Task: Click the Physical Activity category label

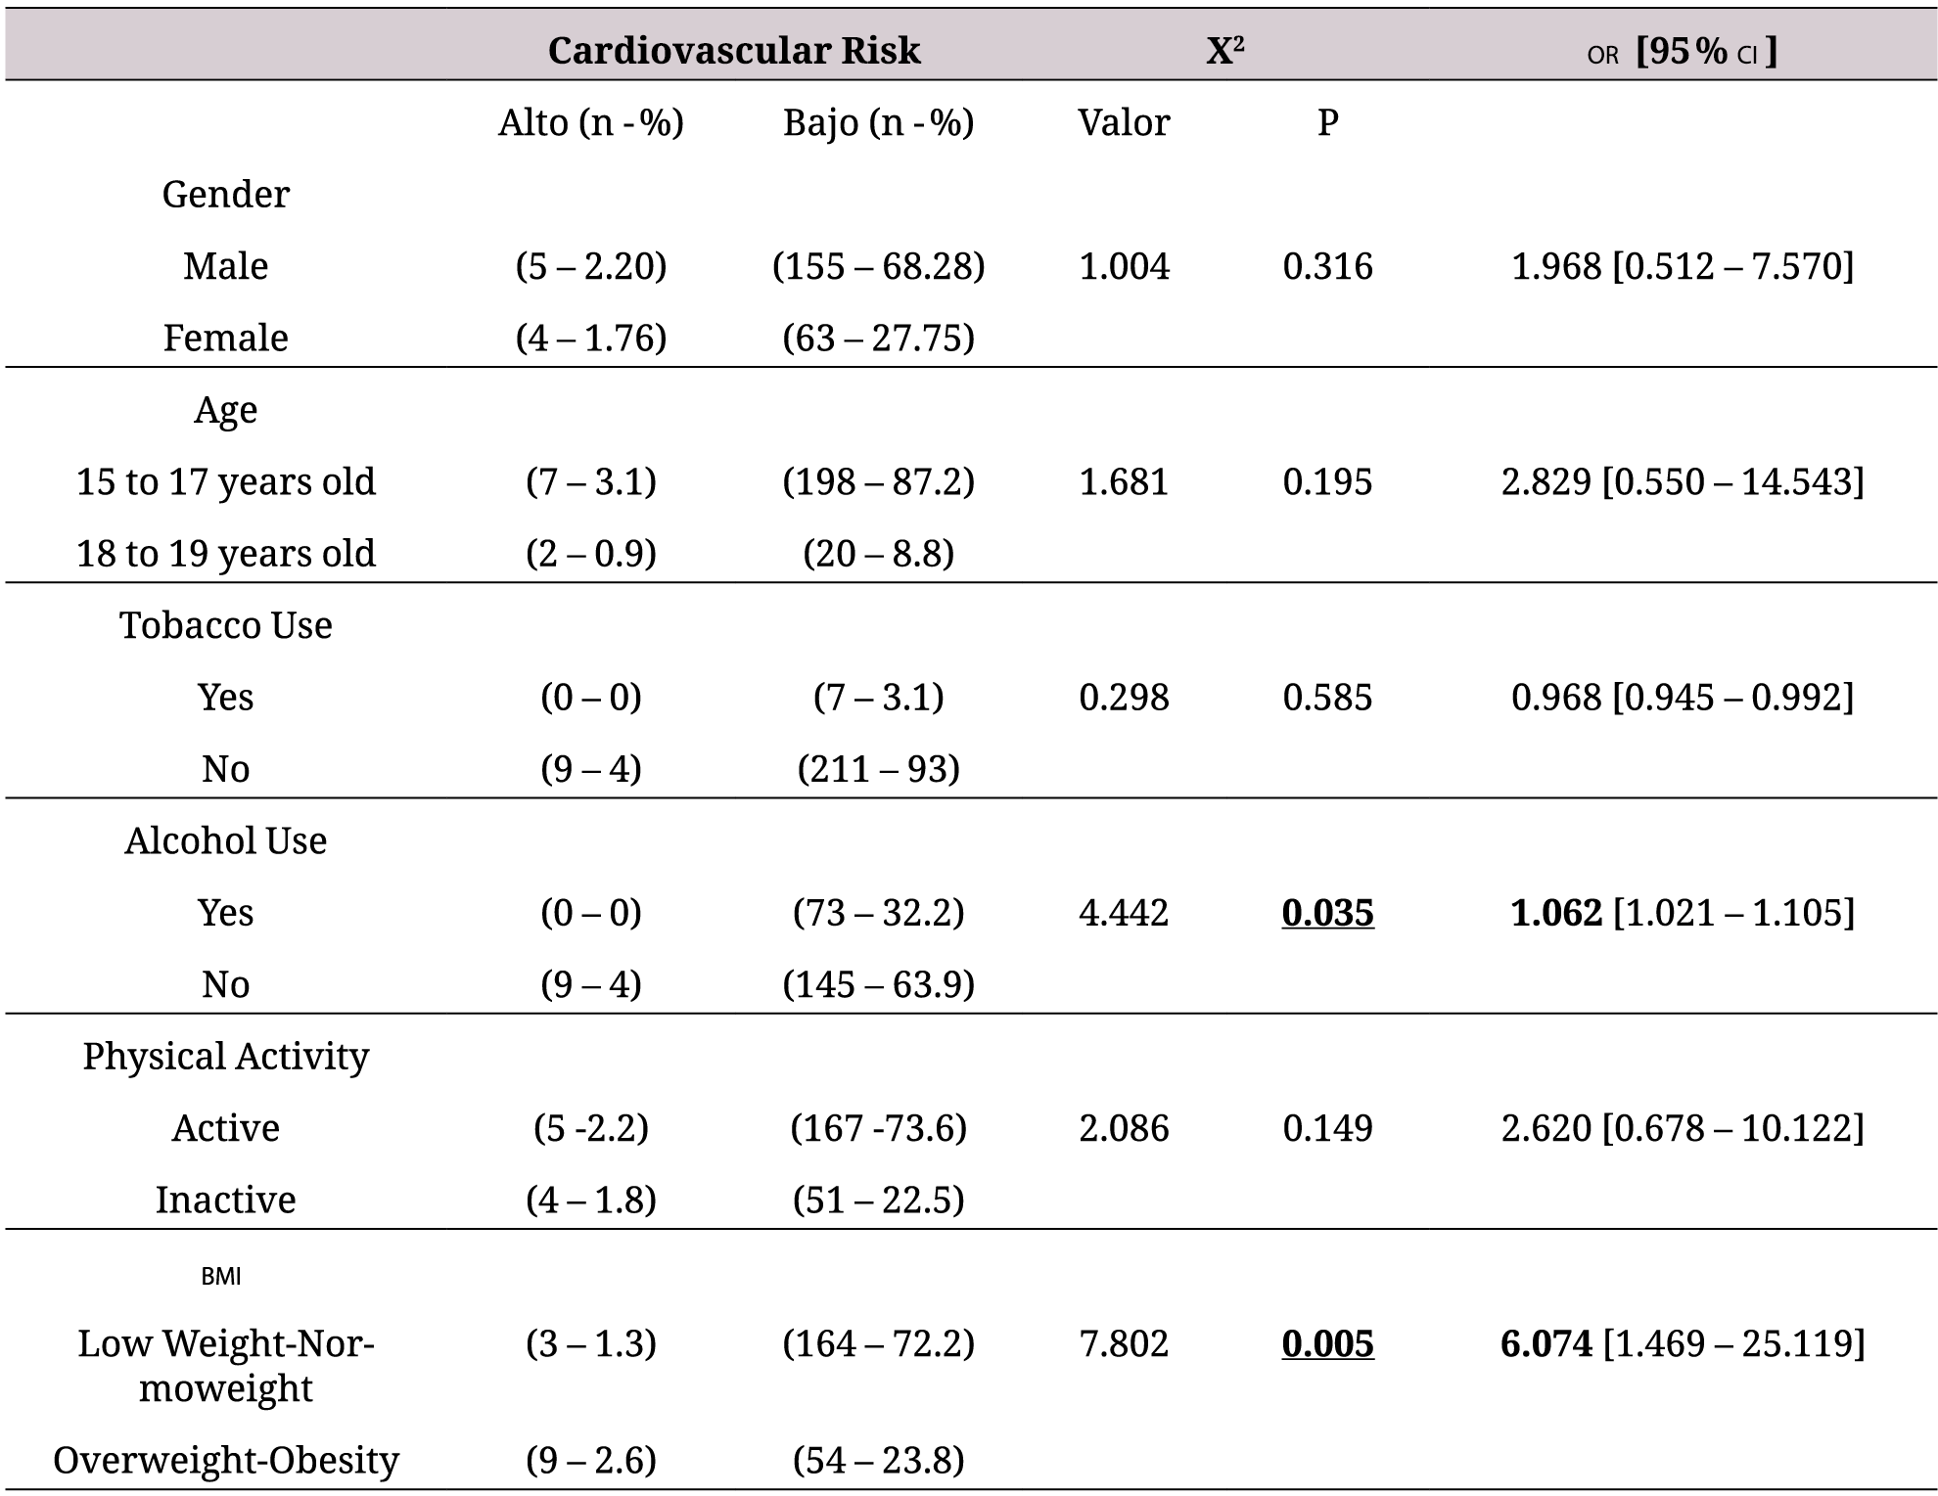Action: tap(225, 1057)
